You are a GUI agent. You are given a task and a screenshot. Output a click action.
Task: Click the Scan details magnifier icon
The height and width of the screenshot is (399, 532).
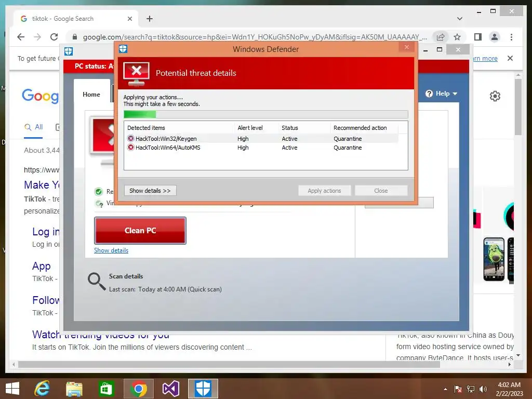point(96,282)
